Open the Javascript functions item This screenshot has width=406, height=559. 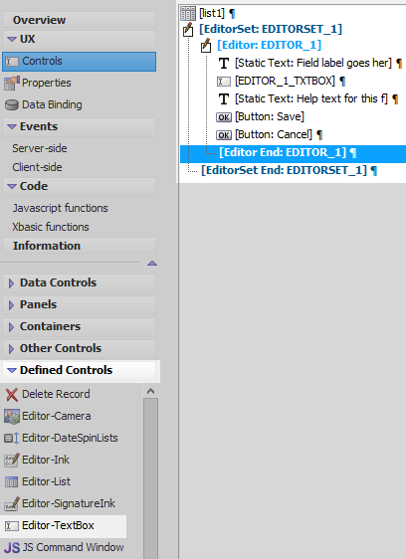click(x=60, y=208)
